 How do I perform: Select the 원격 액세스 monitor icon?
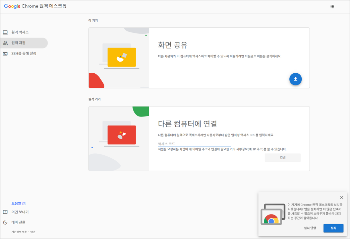[x=5, y=32]
